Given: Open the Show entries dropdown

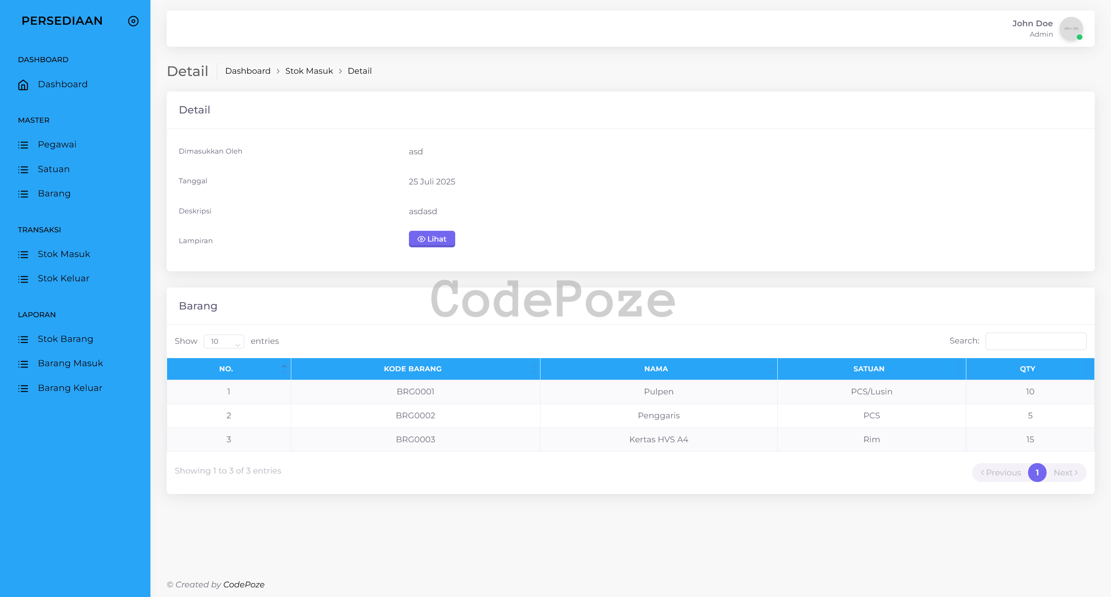Looking at the screenshot, I should [x=223, y=341].
